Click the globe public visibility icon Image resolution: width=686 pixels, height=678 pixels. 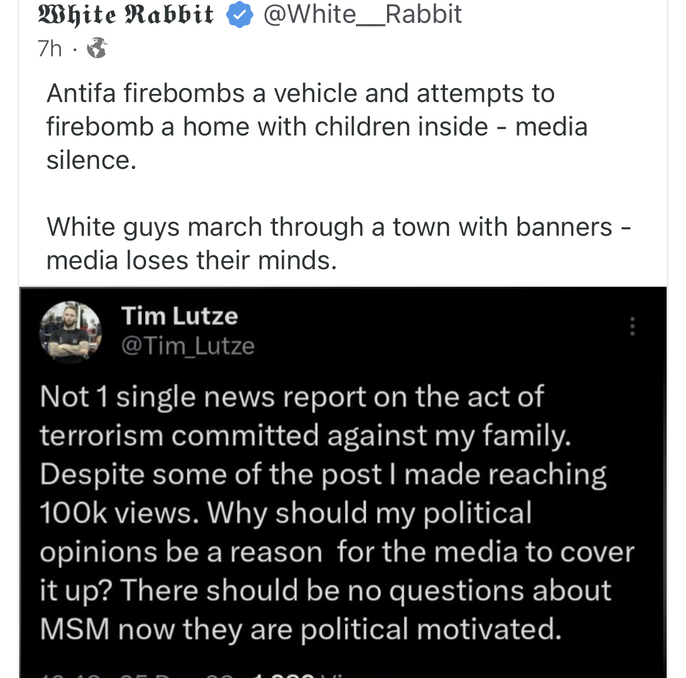point(97,48)
